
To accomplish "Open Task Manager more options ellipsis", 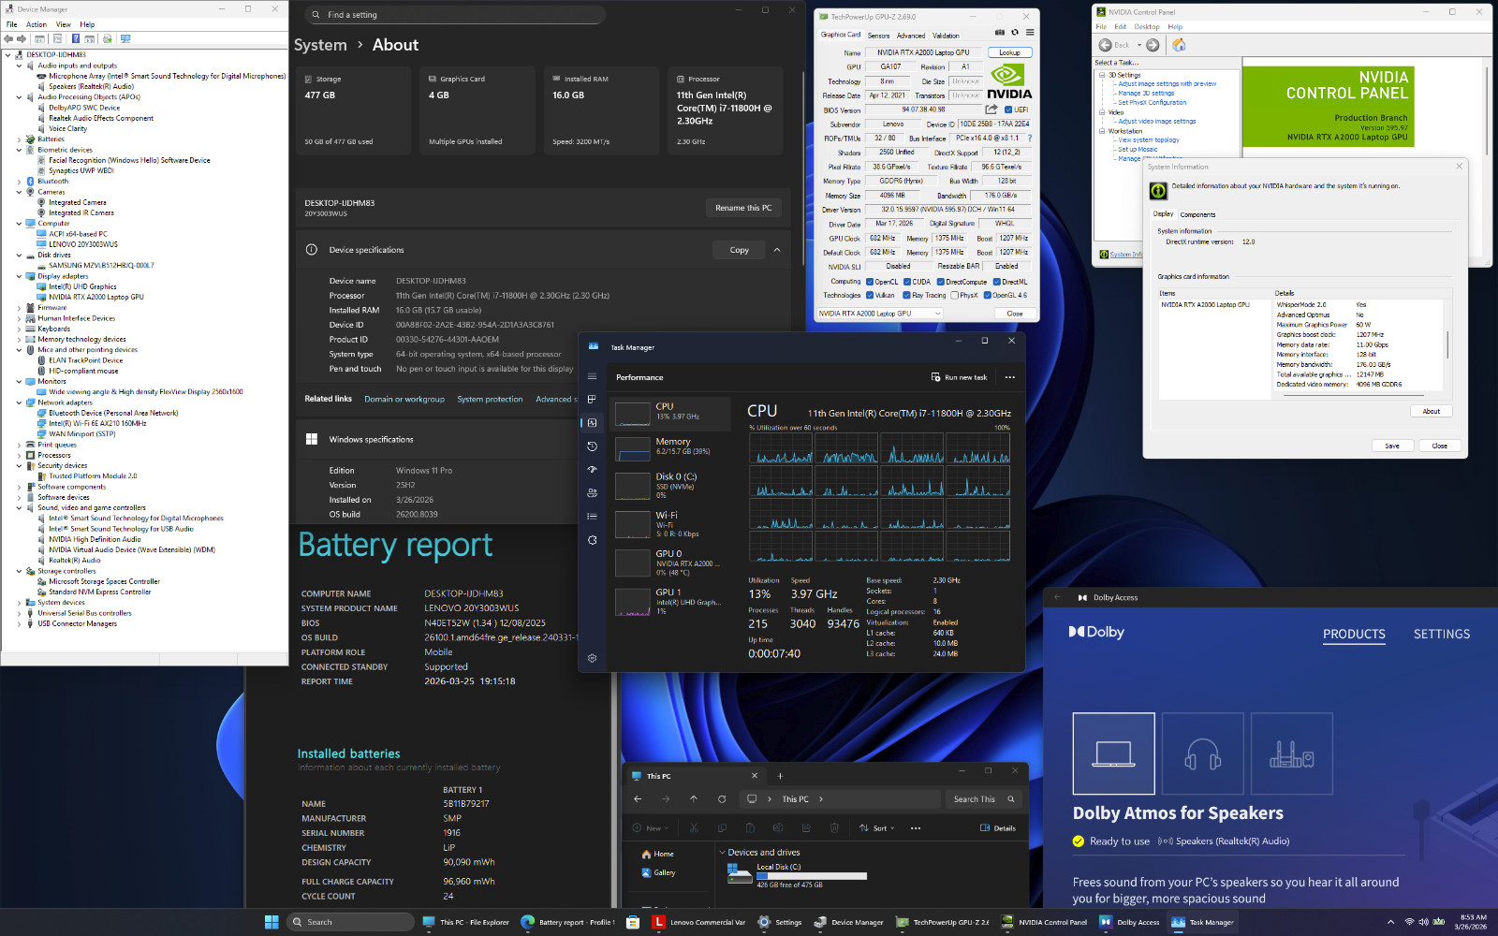I will click(x=1009, y=377).
